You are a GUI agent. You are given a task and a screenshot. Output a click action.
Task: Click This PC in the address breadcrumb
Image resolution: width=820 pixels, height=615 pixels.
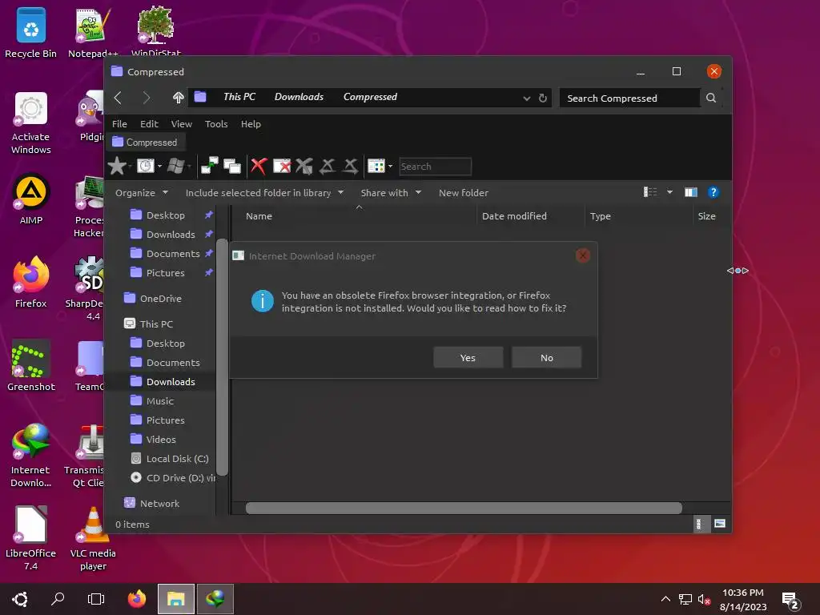pyautogui.click(x=239, y=97)
